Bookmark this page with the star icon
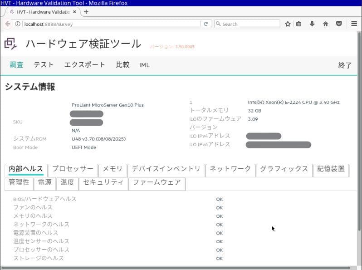Screen dimensions: 362x270 pyautogui.click(x=288, y=24)
